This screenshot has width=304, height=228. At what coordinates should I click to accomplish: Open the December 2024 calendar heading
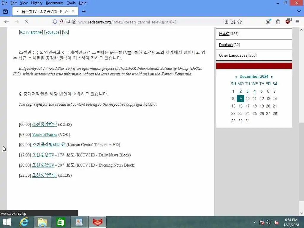(254, 76)
